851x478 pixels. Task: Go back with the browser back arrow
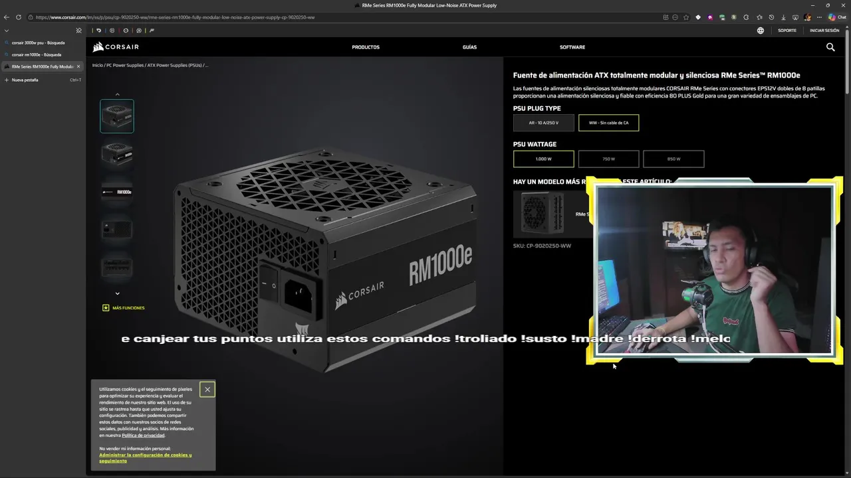(x=7, y=17)
